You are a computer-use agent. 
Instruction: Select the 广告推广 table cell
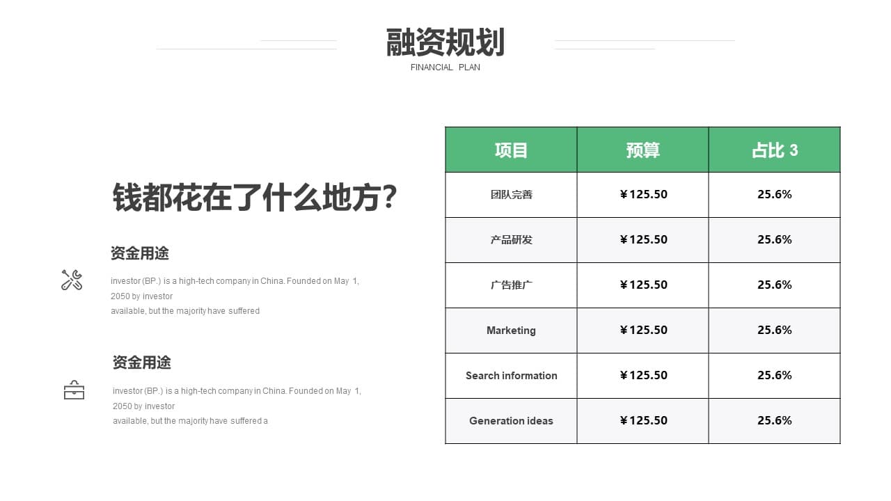[511, 285]
